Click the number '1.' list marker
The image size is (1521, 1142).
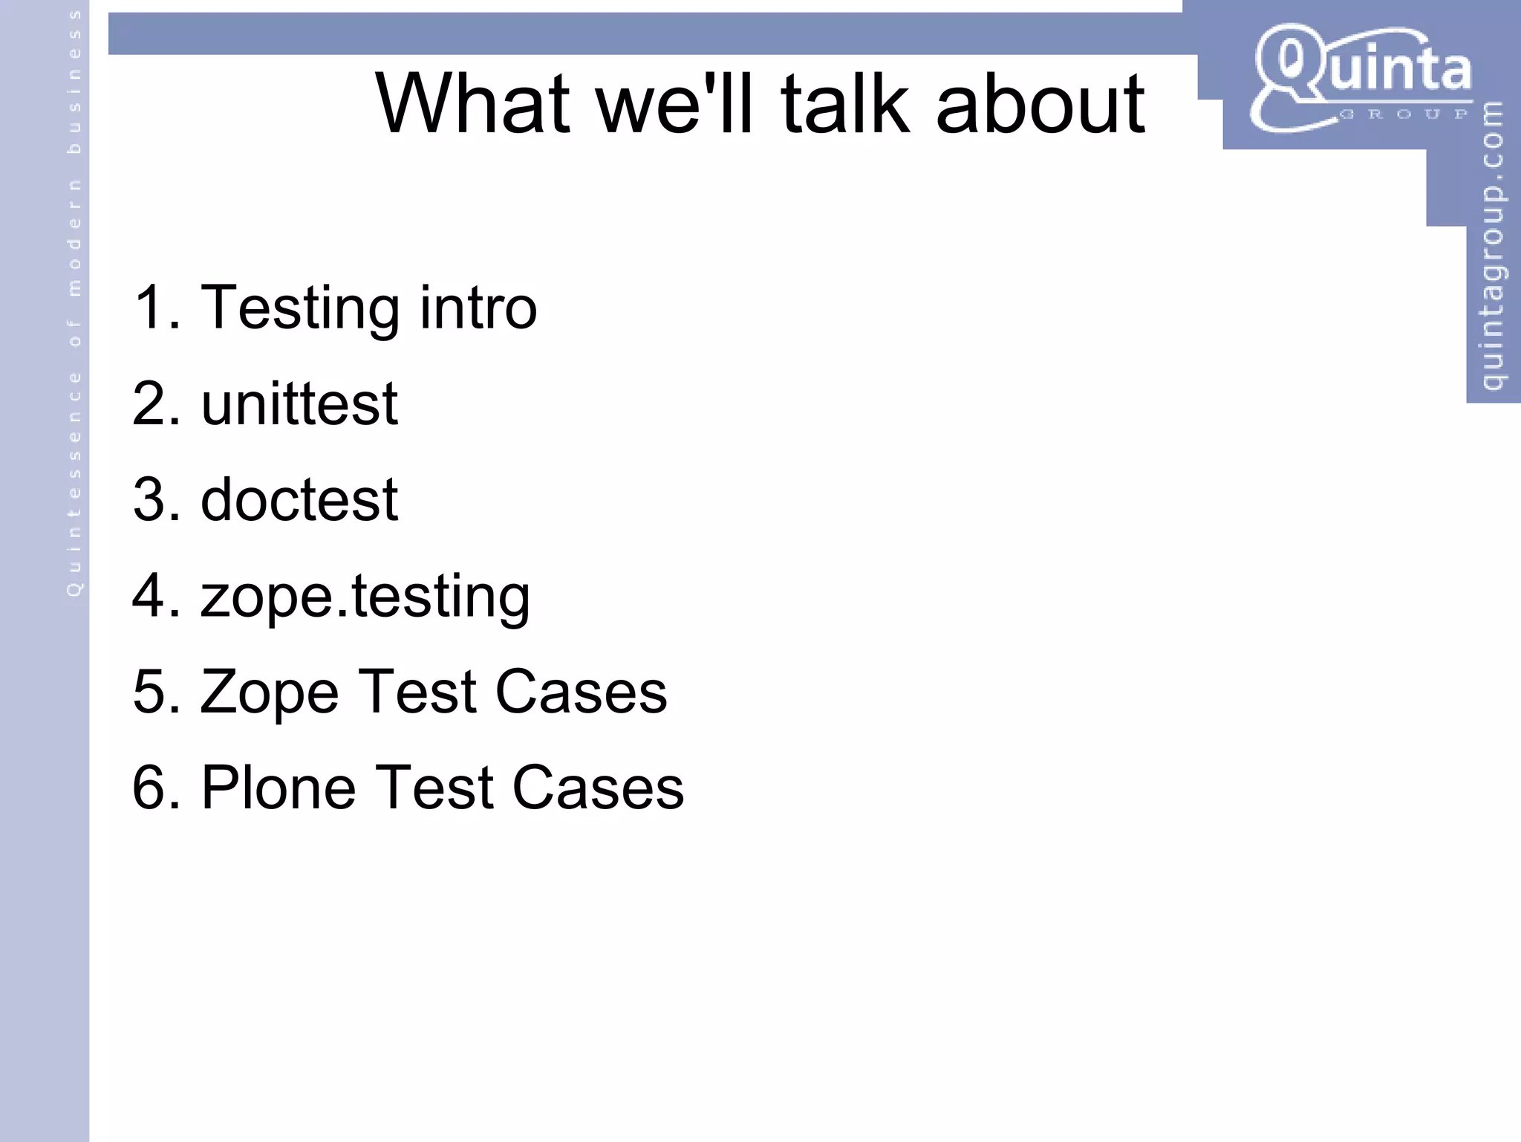157,307
